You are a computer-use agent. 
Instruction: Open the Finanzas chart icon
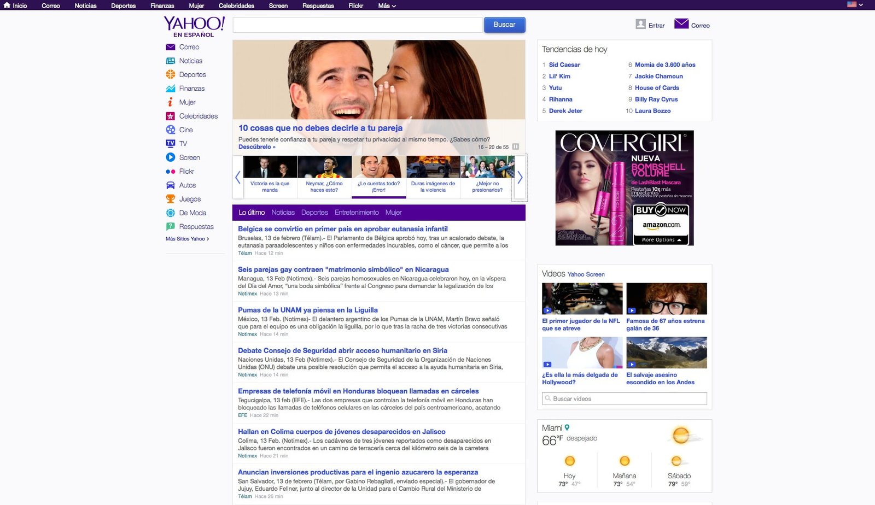click(171, 89)
